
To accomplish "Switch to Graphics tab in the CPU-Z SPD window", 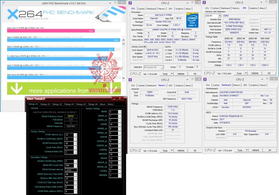I will 253,8.
